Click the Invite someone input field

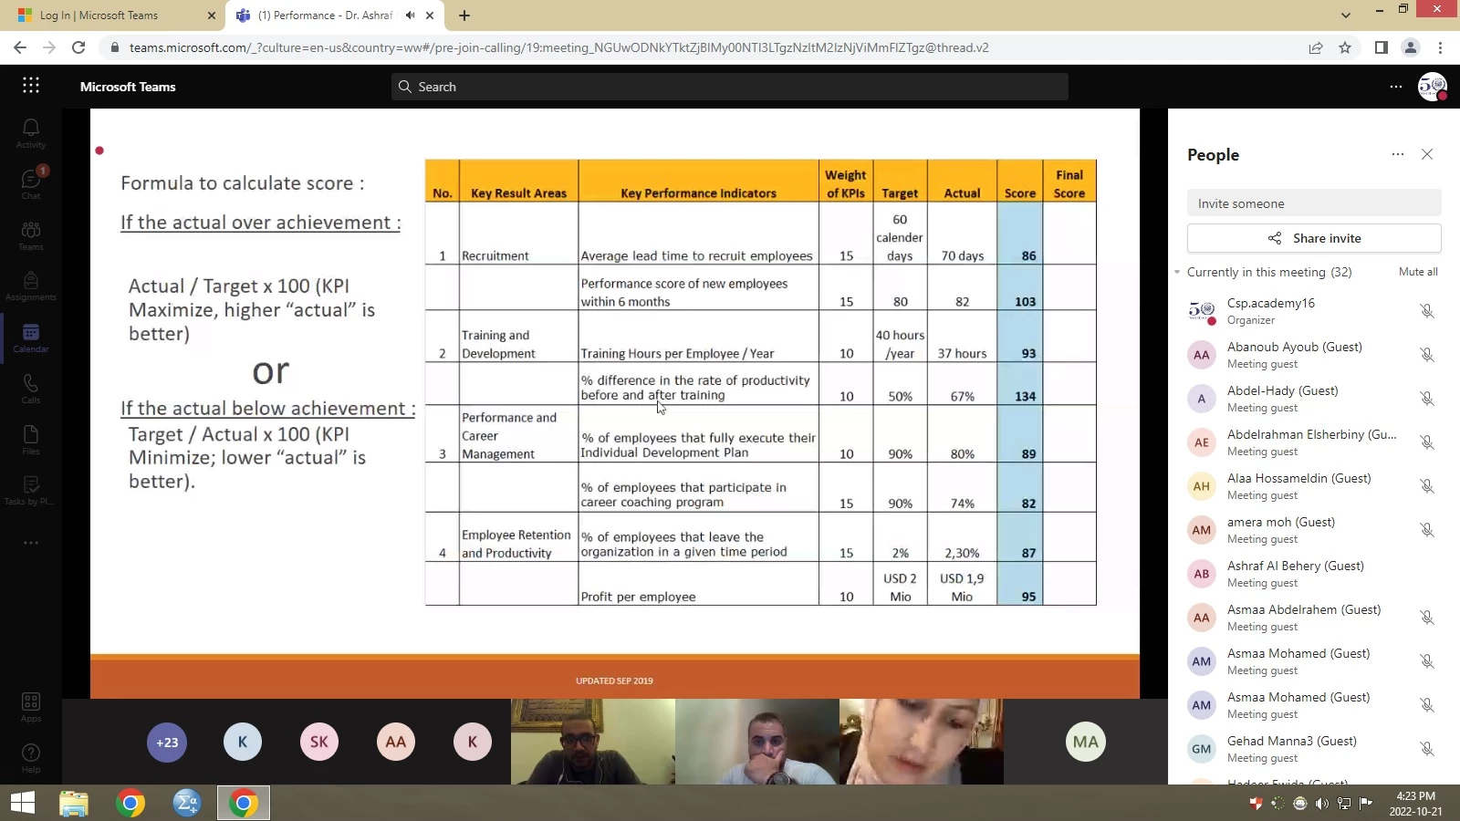pos(1314,203)
